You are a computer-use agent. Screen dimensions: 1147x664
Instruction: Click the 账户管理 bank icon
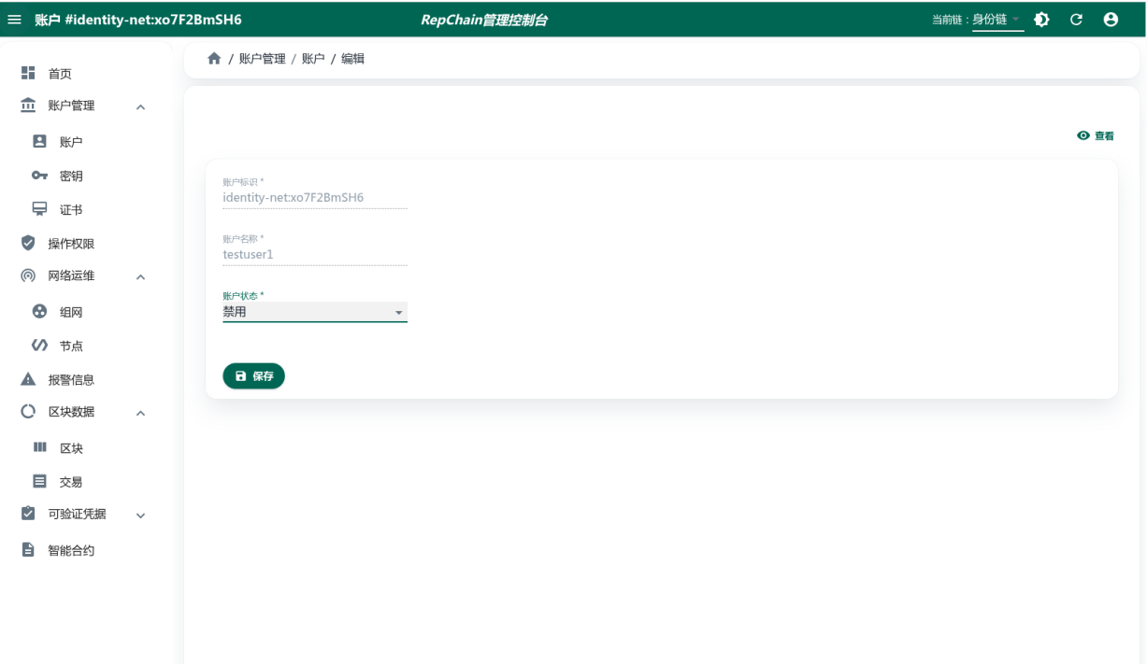click(x=28, y=106)
